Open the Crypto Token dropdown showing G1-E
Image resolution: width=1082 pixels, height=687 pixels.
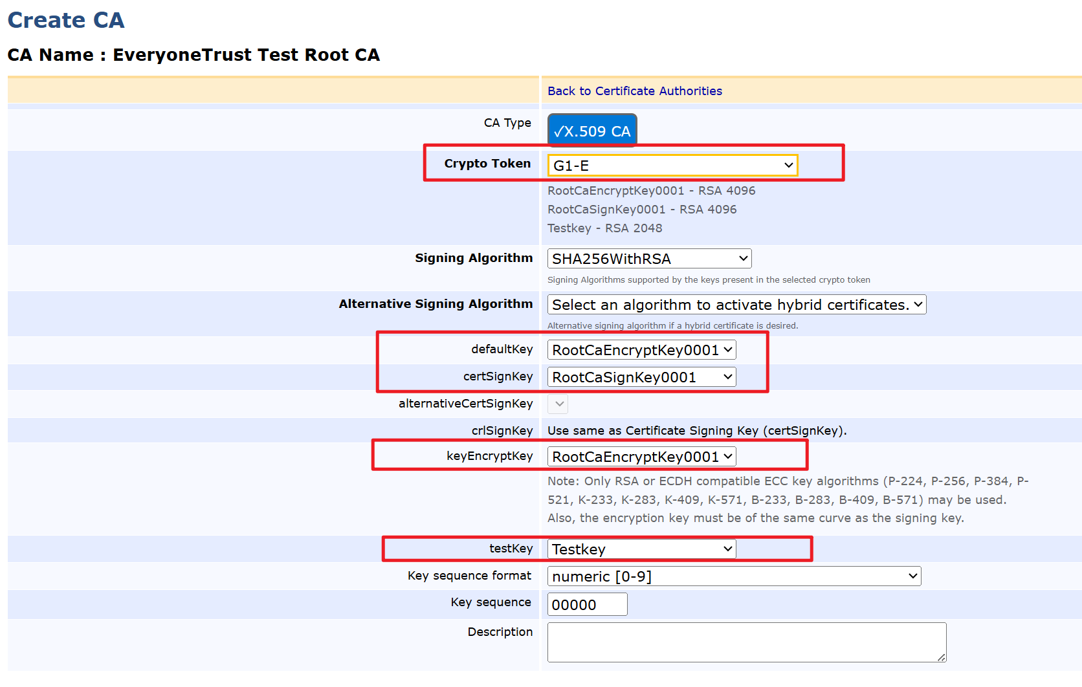click(672, 166)
